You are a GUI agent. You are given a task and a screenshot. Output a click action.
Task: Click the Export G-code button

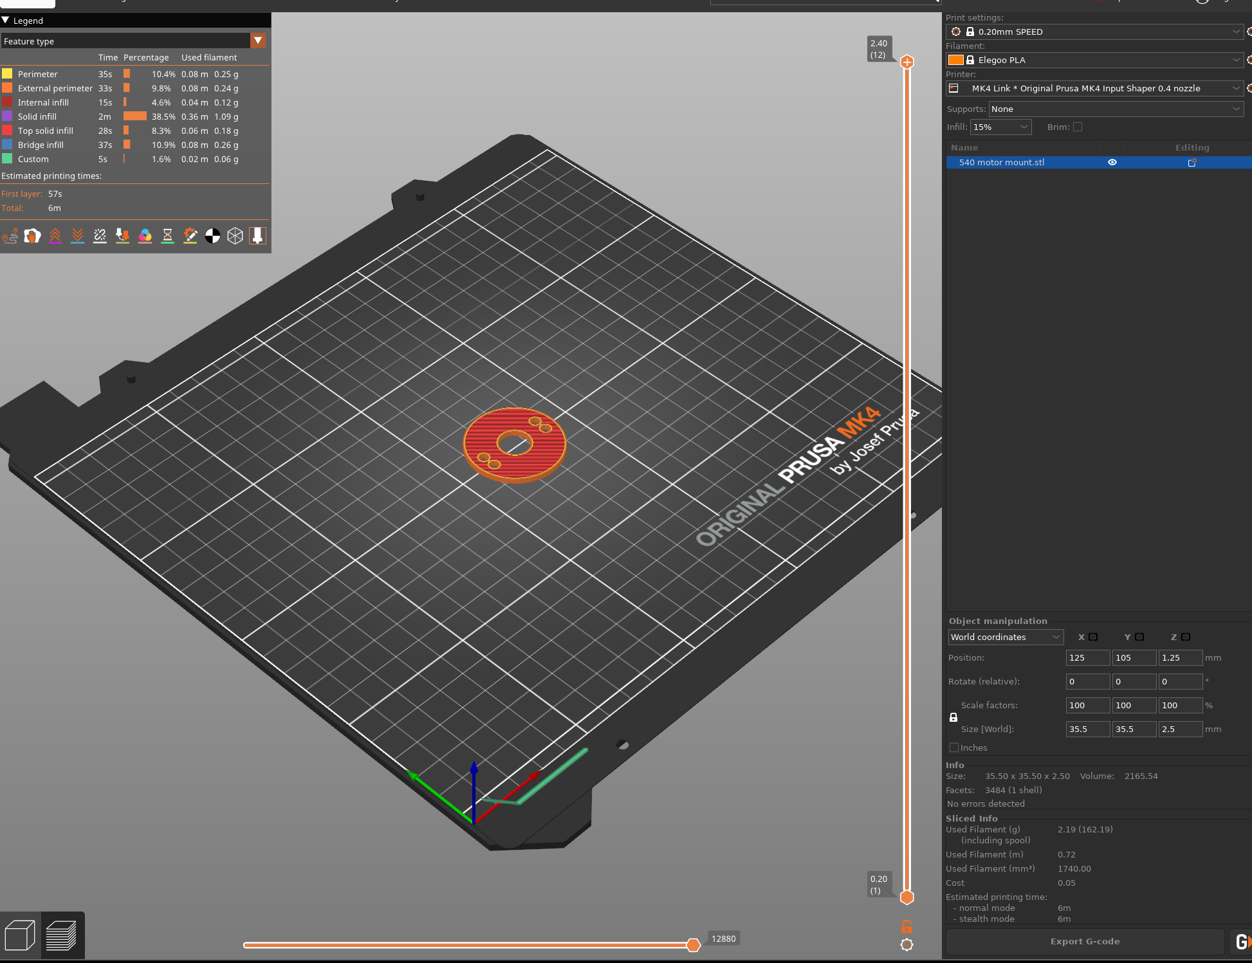point(1085,941)
